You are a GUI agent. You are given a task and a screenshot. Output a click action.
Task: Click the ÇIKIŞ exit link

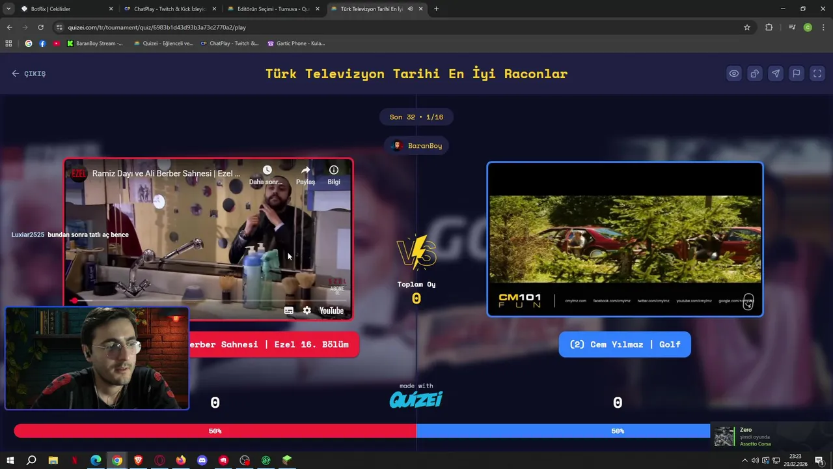point(29,74)
